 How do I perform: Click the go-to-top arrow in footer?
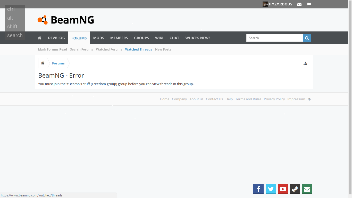(x=309, y=99)
